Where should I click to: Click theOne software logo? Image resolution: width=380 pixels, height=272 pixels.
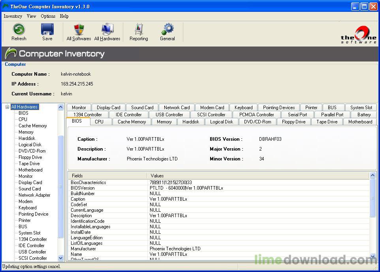click(358, 35)
